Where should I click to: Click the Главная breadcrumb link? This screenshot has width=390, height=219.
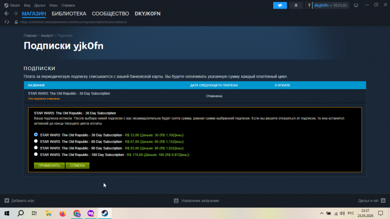click(x=30, y=36)
